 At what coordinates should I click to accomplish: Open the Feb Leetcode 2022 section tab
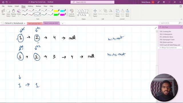click(34, 23)
